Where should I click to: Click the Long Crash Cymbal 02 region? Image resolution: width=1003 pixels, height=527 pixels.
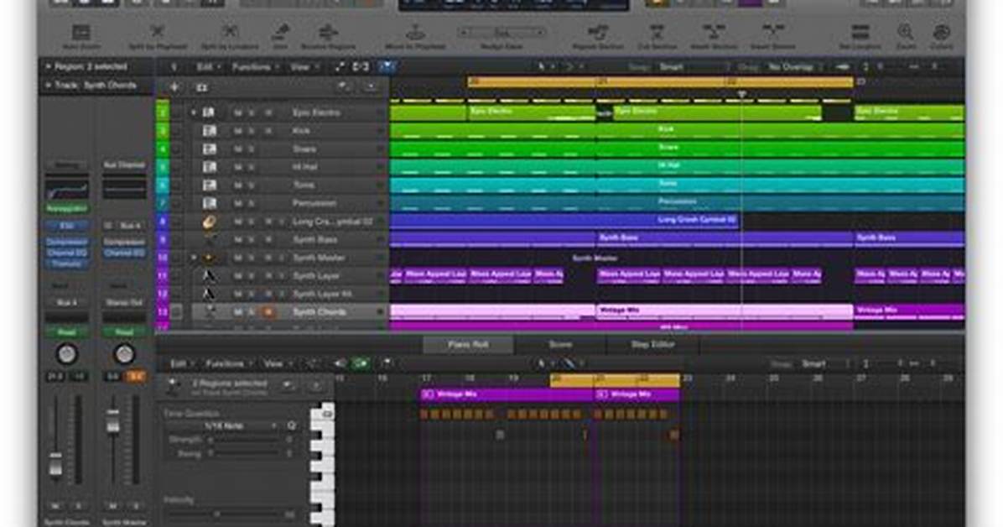565,221
